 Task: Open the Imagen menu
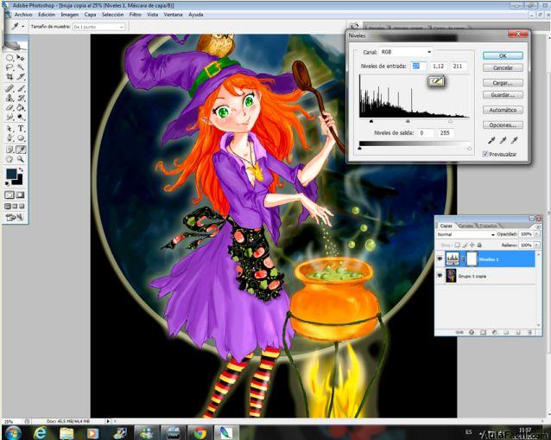70,15
